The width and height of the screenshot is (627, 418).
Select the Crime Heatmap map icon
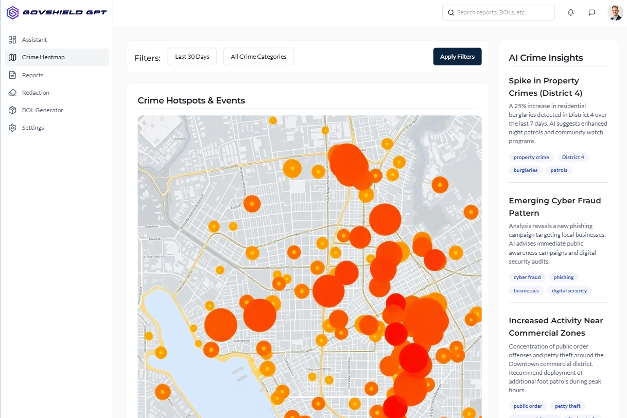point(13,57)
